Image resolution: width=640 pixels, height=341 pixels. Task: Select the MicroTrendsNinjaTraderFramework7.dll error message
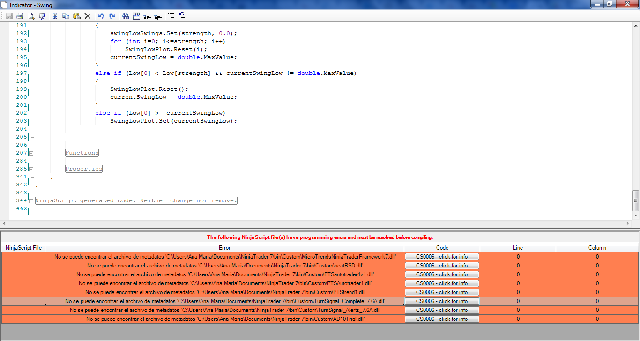click(x=225, y=257)
